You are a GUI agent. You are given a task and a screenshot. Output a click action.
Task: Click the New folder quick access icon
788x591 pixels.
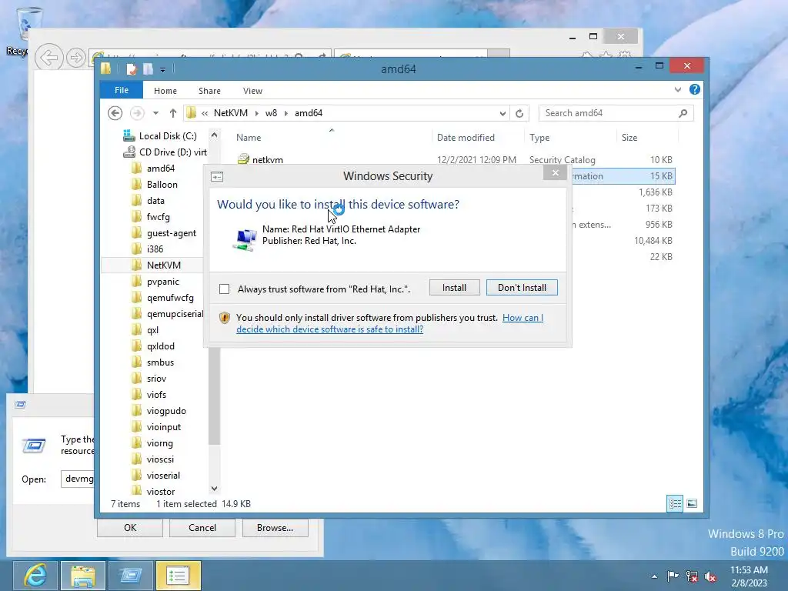[x=148, y=68]
